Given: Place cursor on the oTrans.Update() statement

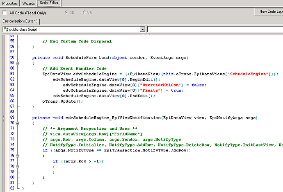Looking at the screenshot, I should click(x=62, y=101).
